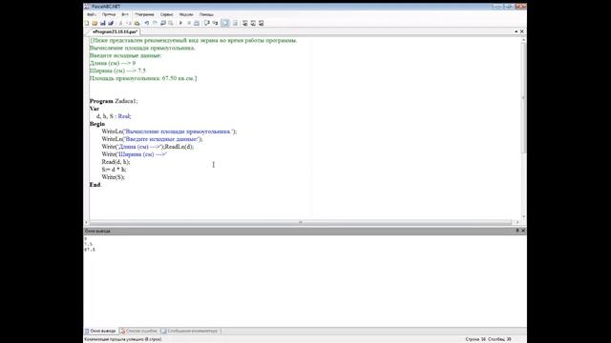Close the Program23.10.16.pas editor tab

[522, 31]
